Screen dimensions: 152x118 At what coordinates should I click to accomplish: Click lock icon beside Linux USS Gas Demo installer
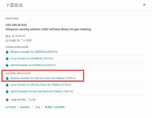click(x=7, y=85)
